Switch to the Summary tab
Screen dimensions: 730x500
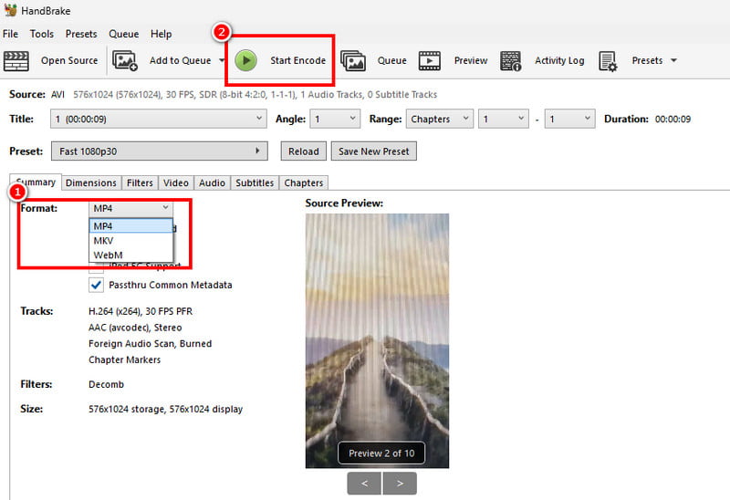[x=36, y=182]
